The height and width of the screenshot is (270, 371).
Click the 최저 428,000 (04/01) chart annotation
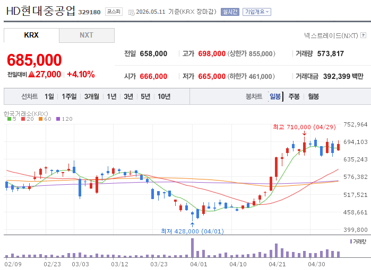(192, 231)
